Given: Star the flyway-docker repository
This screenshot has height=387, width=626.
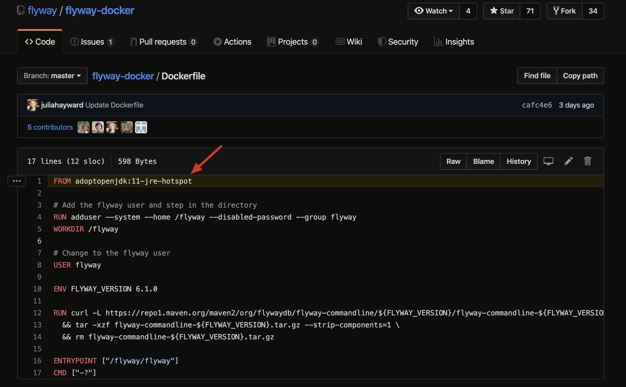Looking at the screenshot, I should (x=502, y=11).
